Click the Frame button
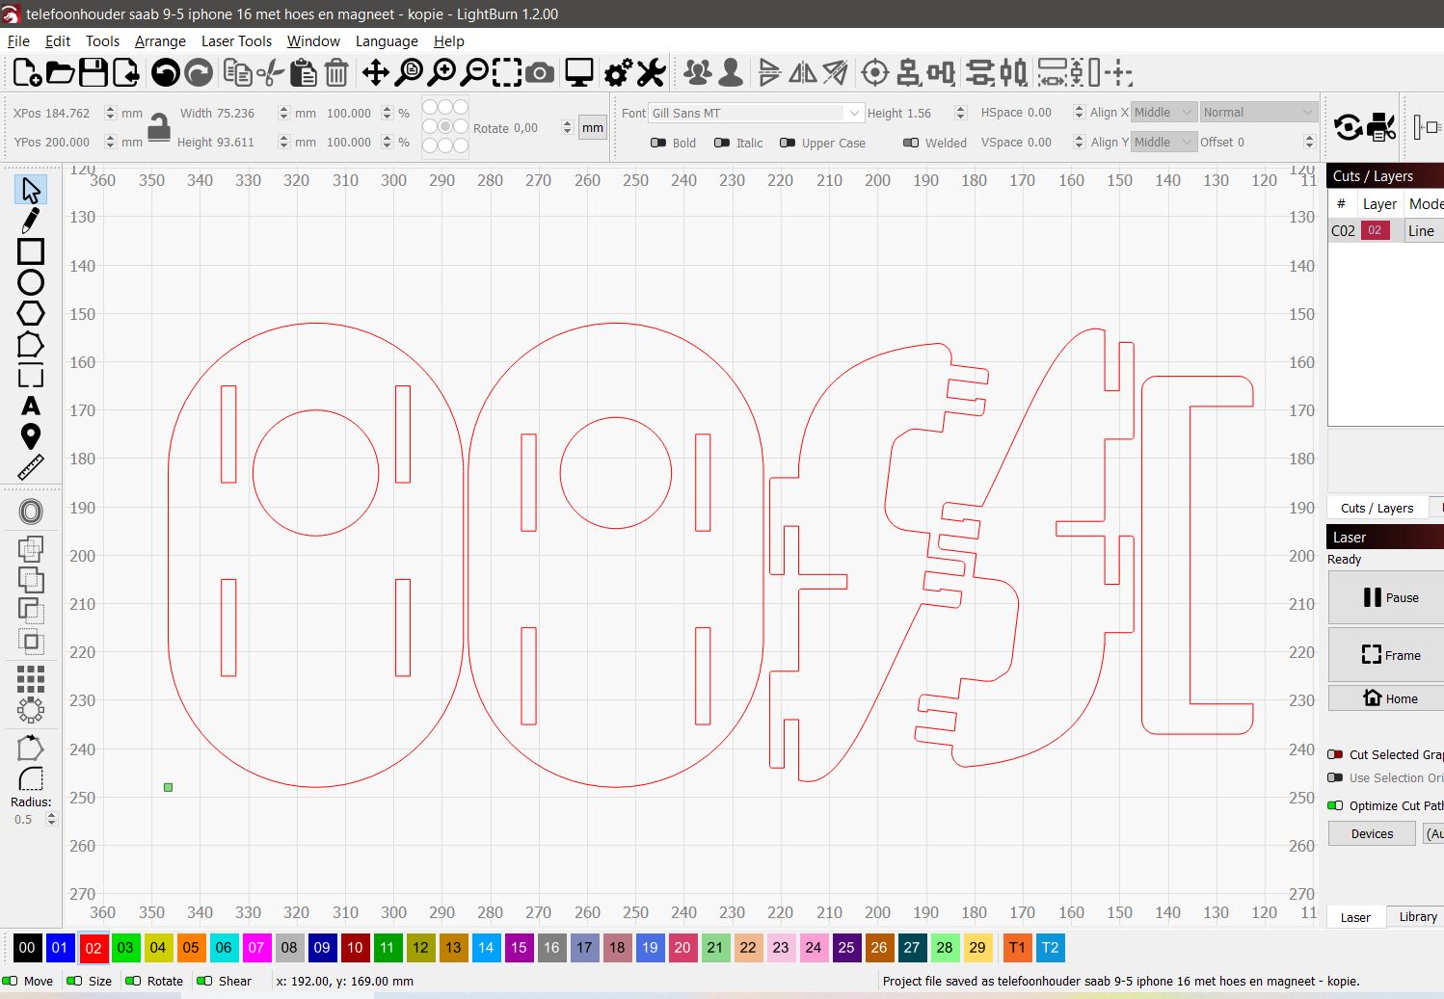Image resolution: width=1444 pixels, height=999 pixels. tap(1386, 655)
